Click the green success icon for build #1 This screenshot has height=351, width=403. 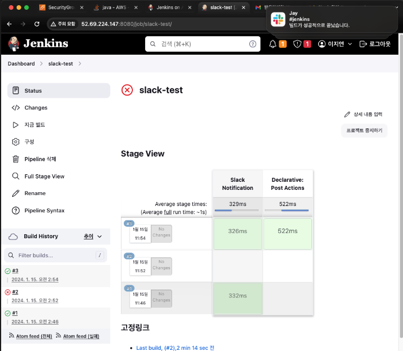click(7, 313)
